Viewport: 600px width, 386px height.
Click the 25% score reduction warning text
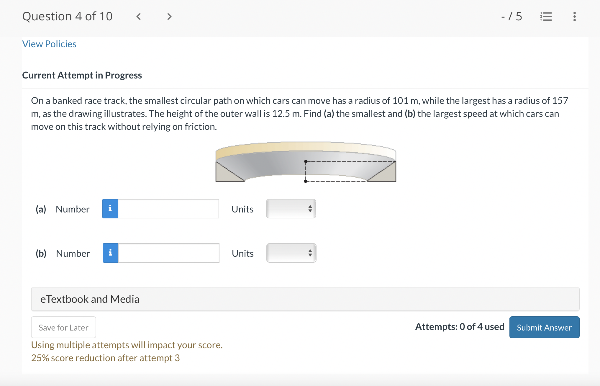(105, 358)
